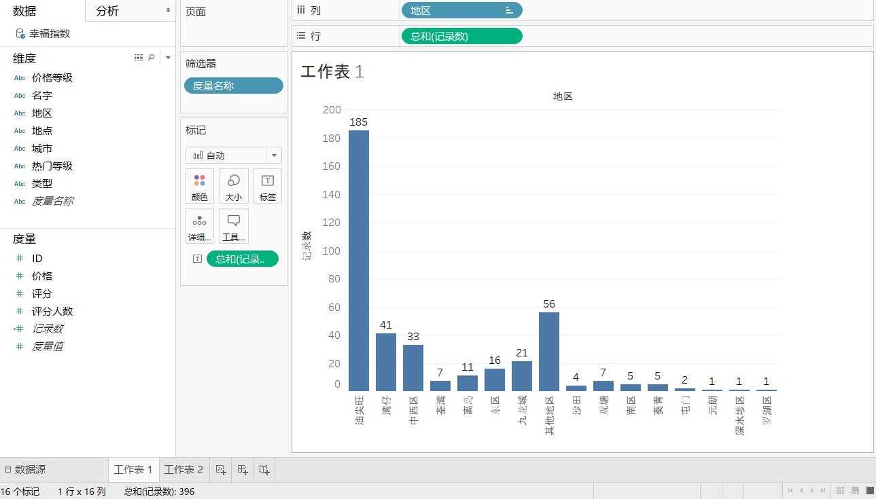Click the new worksheet icon
Screen dimensions: 876x499
coord(221,469)
